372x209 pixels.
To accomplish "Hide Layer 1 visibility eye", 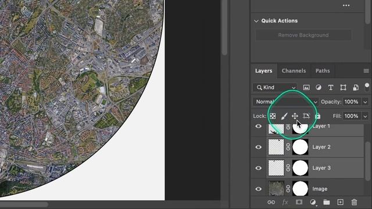I will click(258, 127).
